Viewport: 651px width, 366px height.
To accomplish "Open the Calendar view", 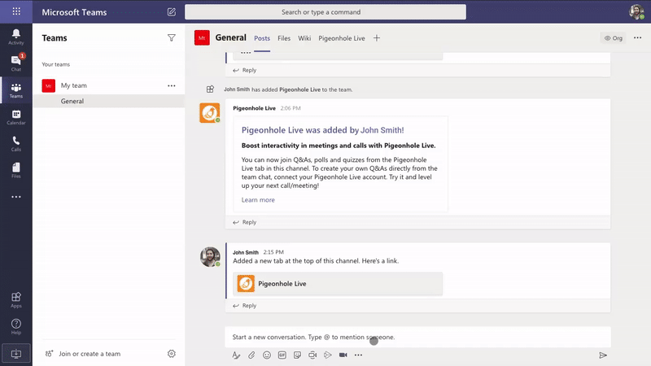I will [x=16, y=117].
